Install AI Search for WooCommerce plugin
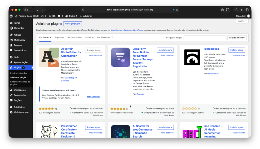260x149 pixels. coord(165,127)
